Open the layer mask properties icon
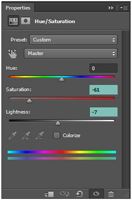 click(25, 21)
